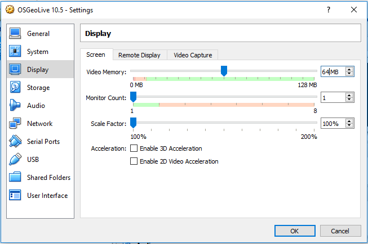Click the VirtualBox gear icon in title bar

pyautogui.click(x=10, y=10)
